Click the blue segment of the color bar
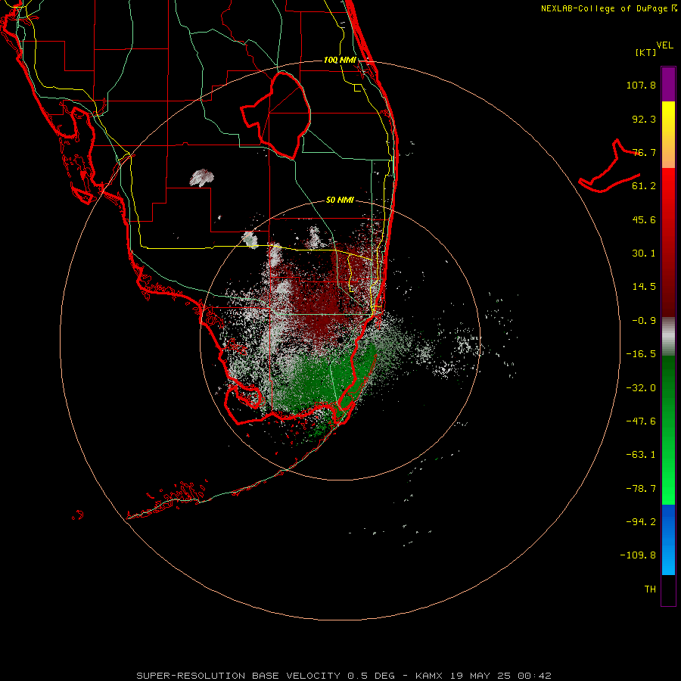Viewport: 681px width, 681px height. pyautogui.click(x=668, y=540)
